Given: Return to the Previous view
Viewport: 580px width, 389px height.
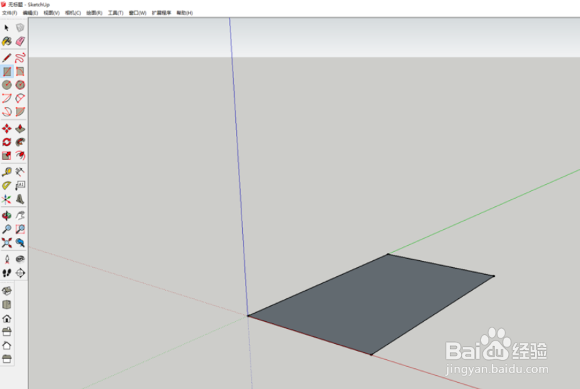Looking at the screenshot, I should tap(20, 242).
